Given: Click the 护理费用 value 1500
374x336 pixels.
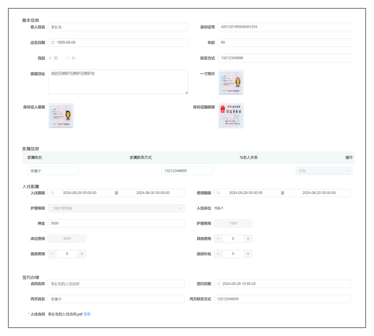Looking at the screenshot, I should click(x=233, y=223).
